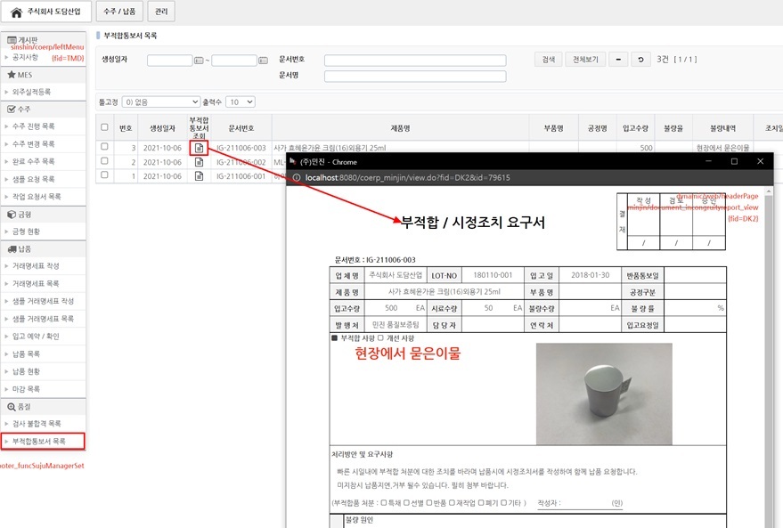
Task: Click the 주식회사 도담산업 home button
Action: tap(46, 12)
